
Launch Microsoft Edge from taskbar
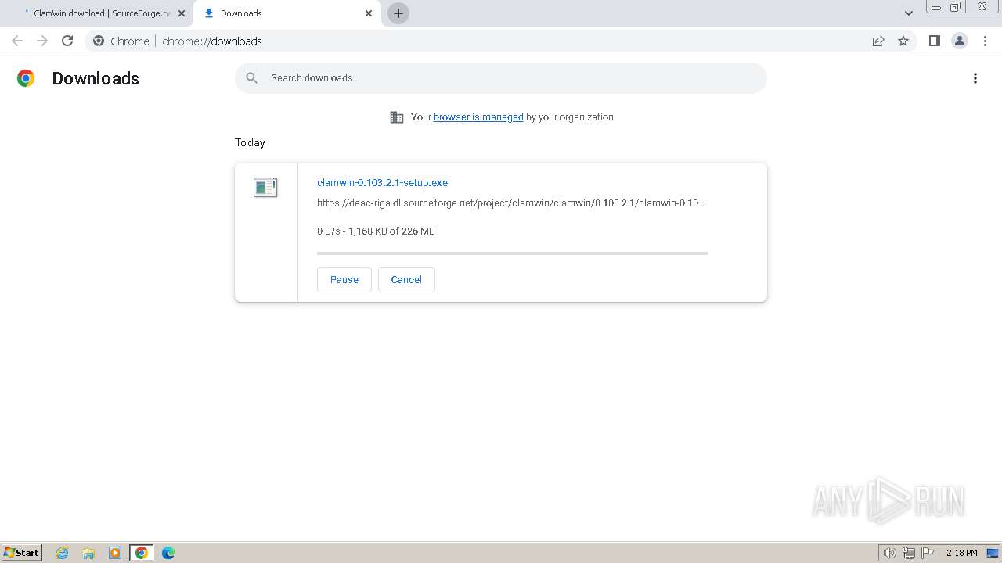(x=168, y=553)
